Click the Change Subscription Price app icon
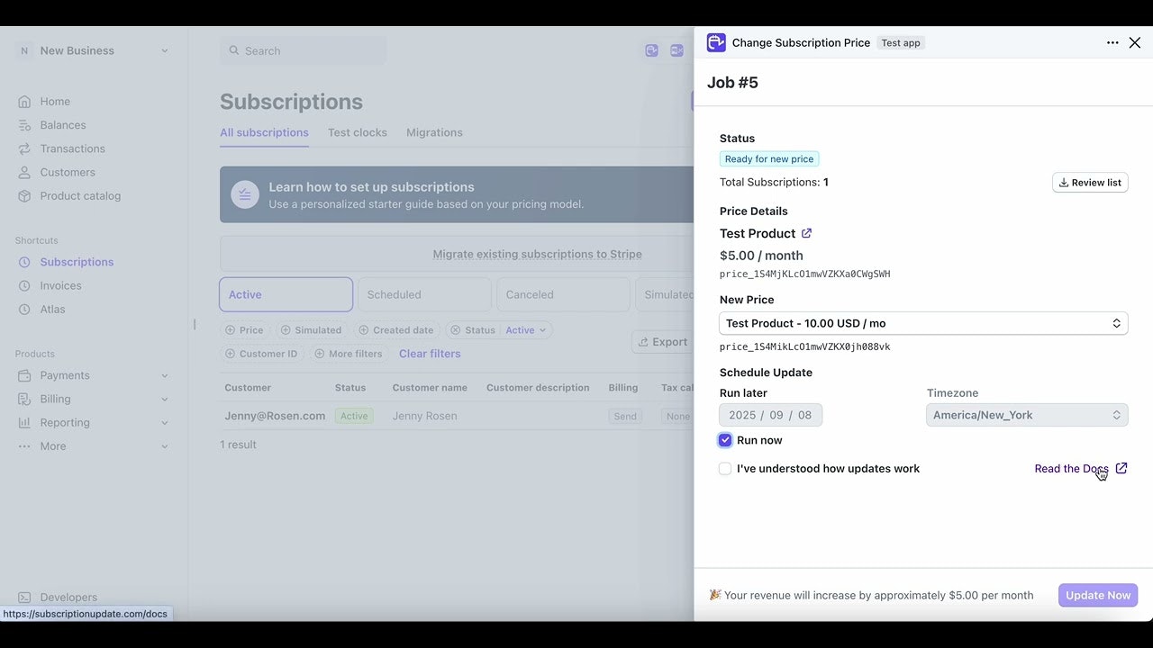The image size is (1153, 648). (716, 42)
